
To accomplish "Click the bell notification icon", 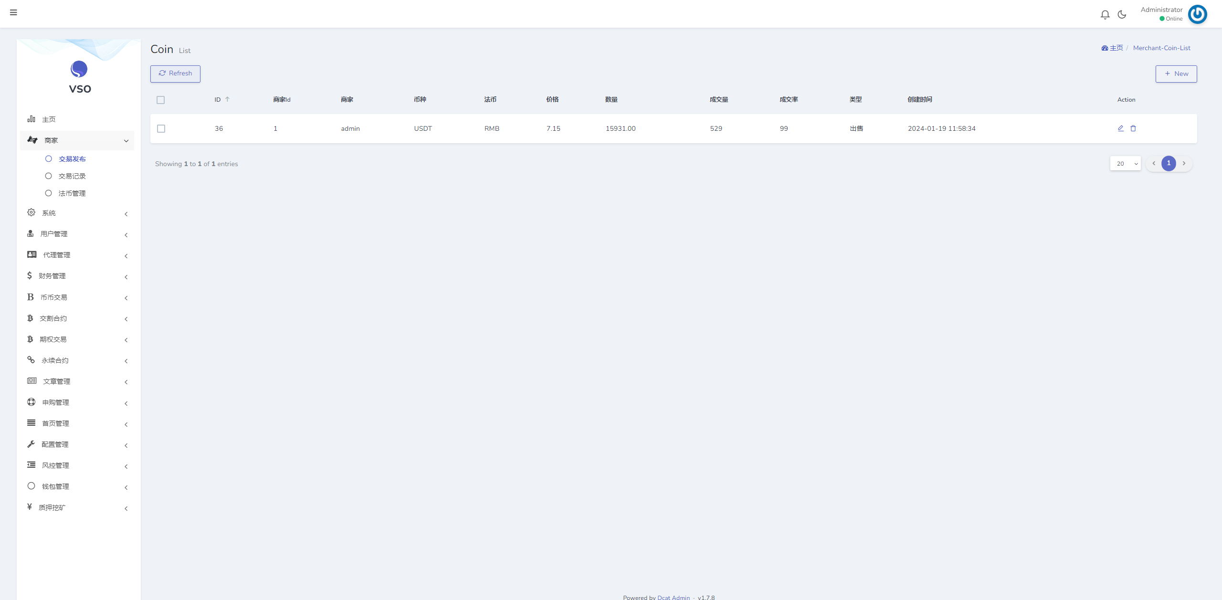I will point(1105,14).
